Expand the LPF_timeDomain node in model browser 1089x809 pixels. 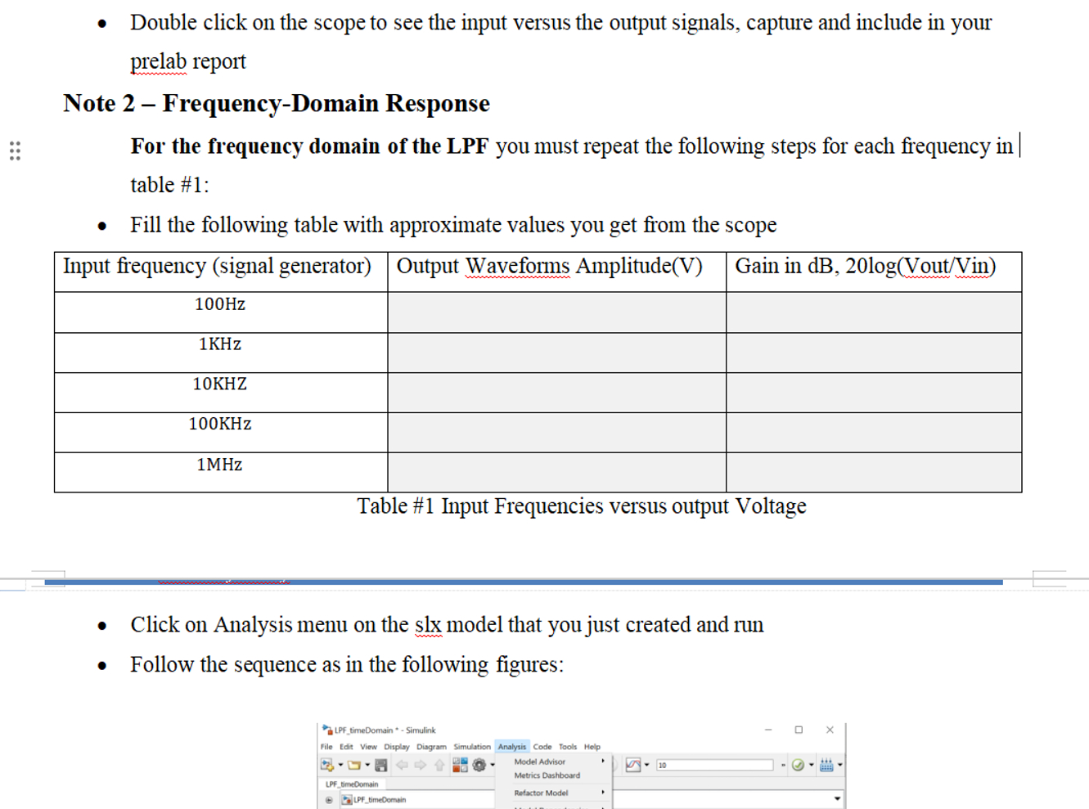coord(330,798)
